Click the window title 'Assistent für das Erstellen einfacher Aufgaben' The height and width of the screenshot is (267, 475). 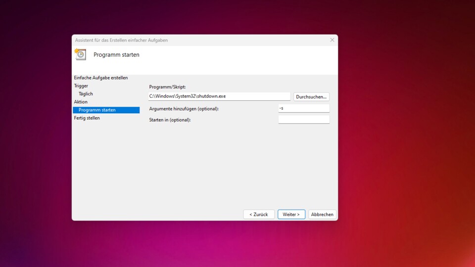(121, 40)
